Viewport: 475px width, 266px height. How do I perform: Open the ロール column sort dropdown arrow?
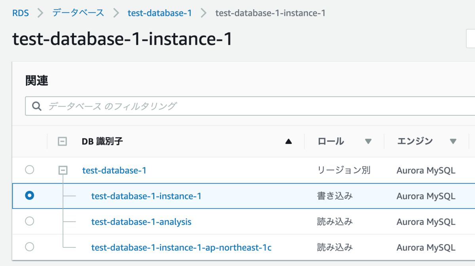click(x=368, y=141)
